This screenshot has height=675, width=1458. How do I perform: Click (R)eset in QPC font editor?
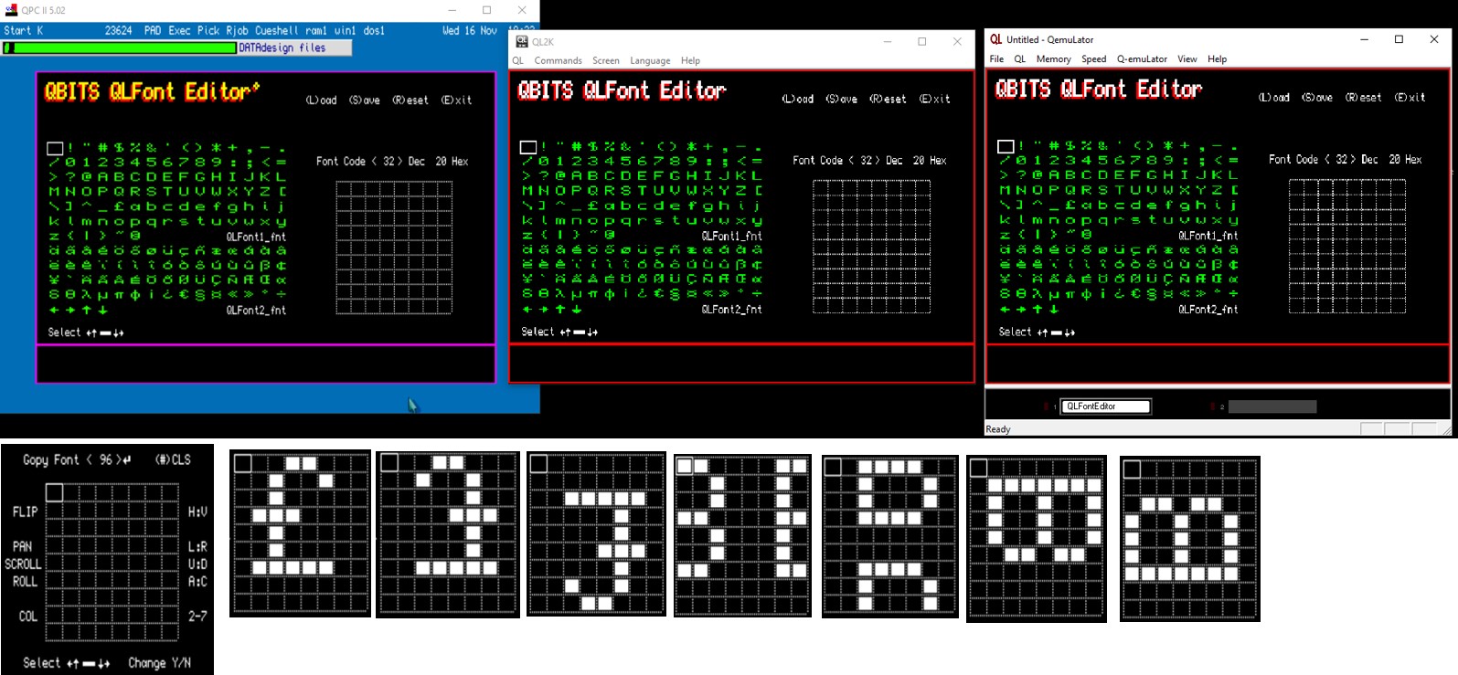(410, 100)
